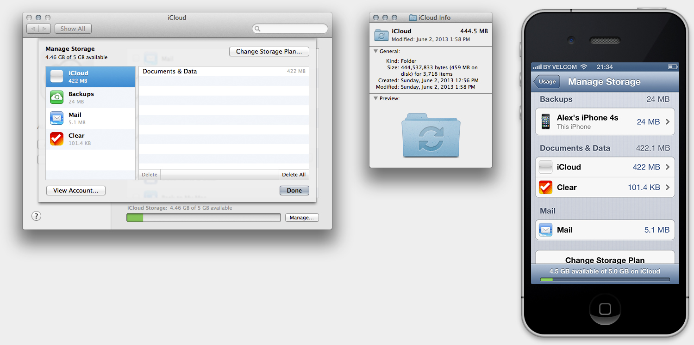Tap the iCloud icon in the phone's Documents & Data

point(546,167)
